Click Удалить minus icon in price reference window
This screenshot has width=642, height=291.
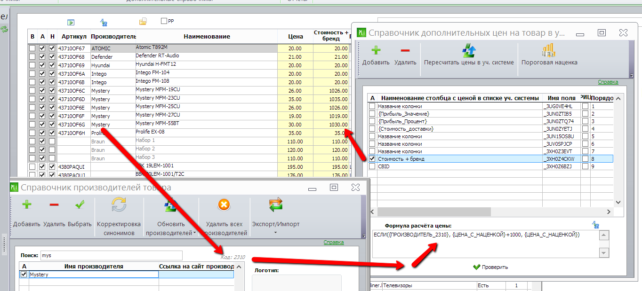click(x=405, y=51)
